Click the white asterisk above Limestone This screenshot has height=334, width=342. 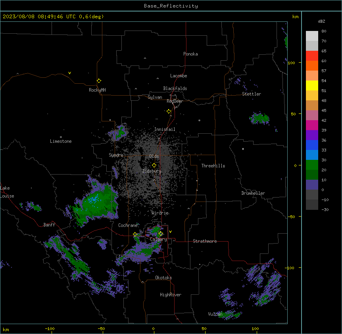(61, 137)
